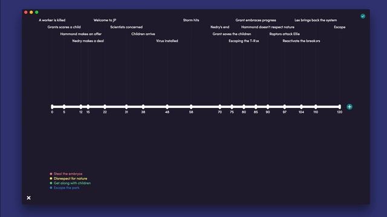Select the timeline marker at 110
Viewport: 387px width, 217px height.
pyautogui.click(x=316, y=107)
